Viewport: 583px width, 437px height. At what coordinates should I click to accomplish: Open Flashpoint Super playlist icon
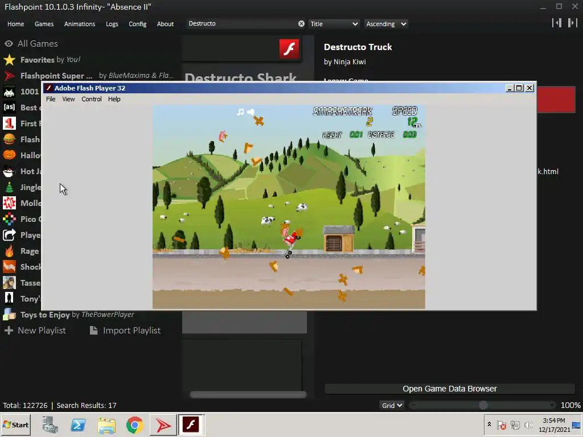(9, 76)
